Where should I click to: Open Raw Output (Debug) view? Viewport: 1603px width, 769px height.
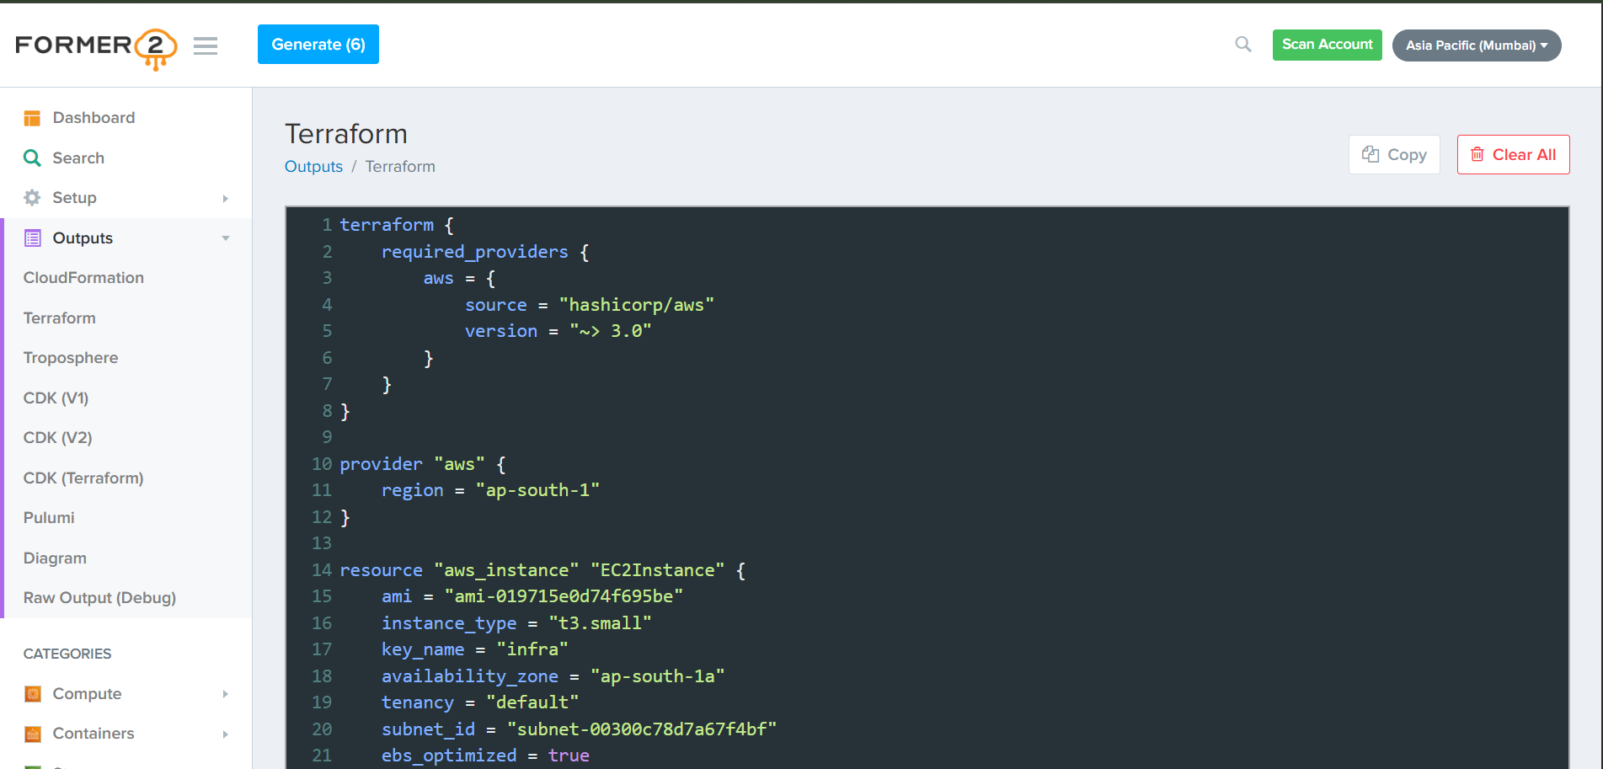tap(100, 597)
